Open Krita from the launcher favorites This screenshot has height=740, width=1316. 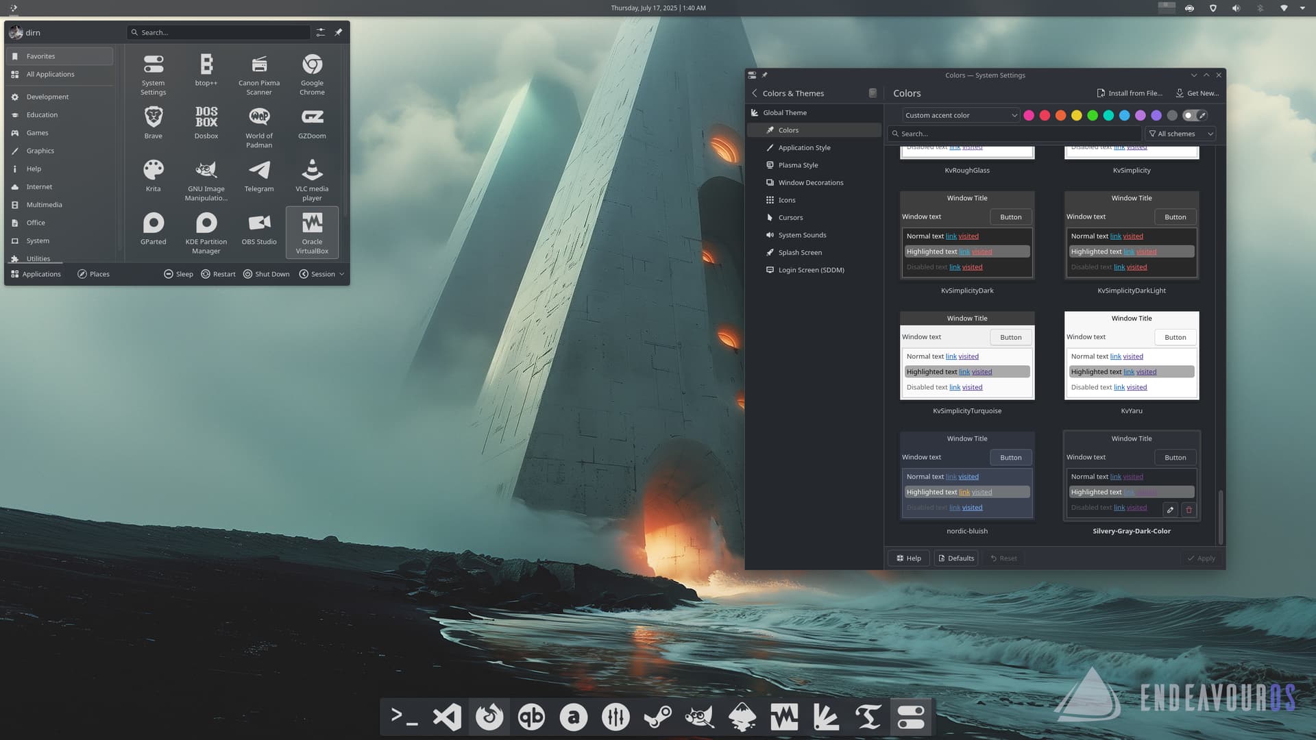(154, 175)
